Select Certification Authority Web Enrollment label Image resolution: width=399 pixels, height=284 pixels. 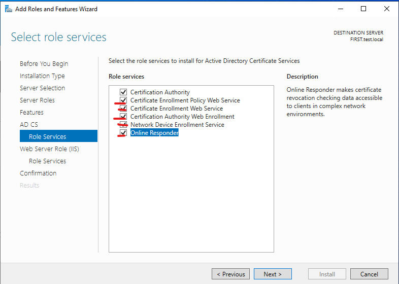(182, 117)
